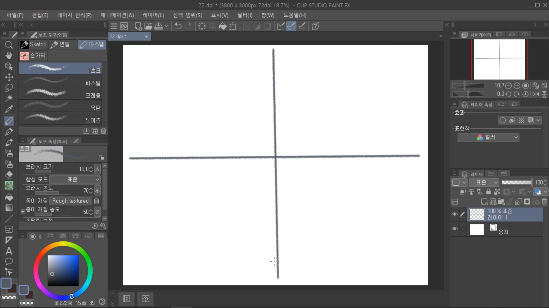Viewport: 549px width, 308px height.
Task: Select the Zoom magnifier tool
Action: point(9,45)
